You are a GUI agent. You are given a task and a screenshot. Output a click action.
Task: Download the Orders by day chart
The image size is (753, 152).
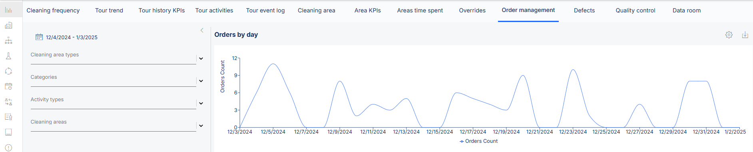pyautogui.click(x=745, y=35)
